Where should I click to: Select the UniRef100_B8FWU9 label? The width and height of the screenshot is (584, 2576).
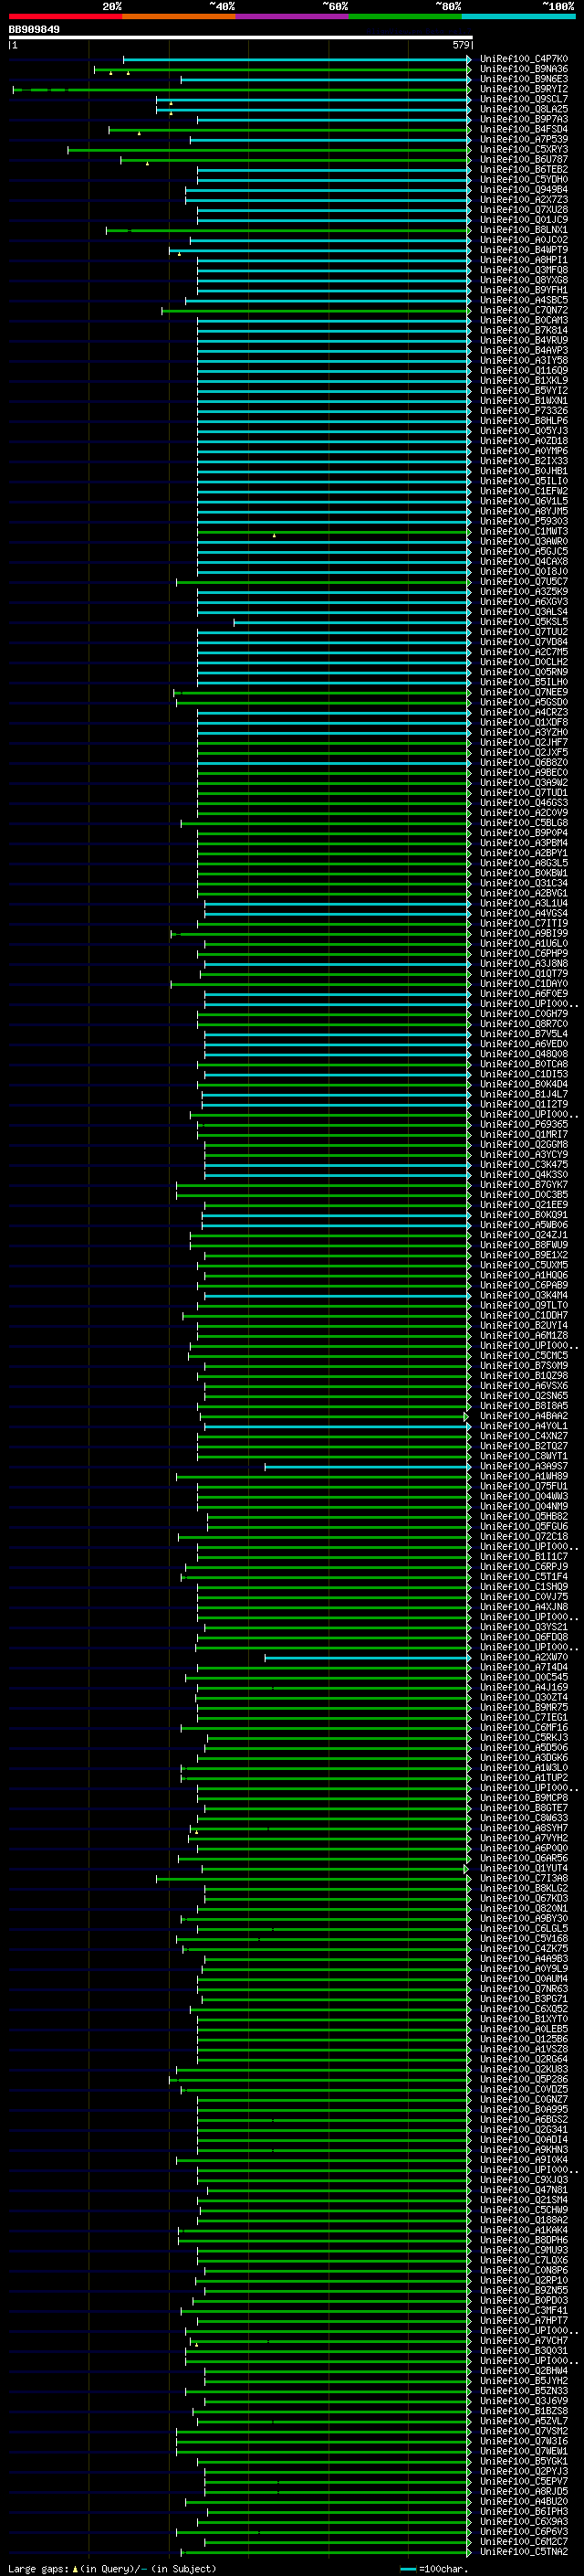coord(523,1244)
